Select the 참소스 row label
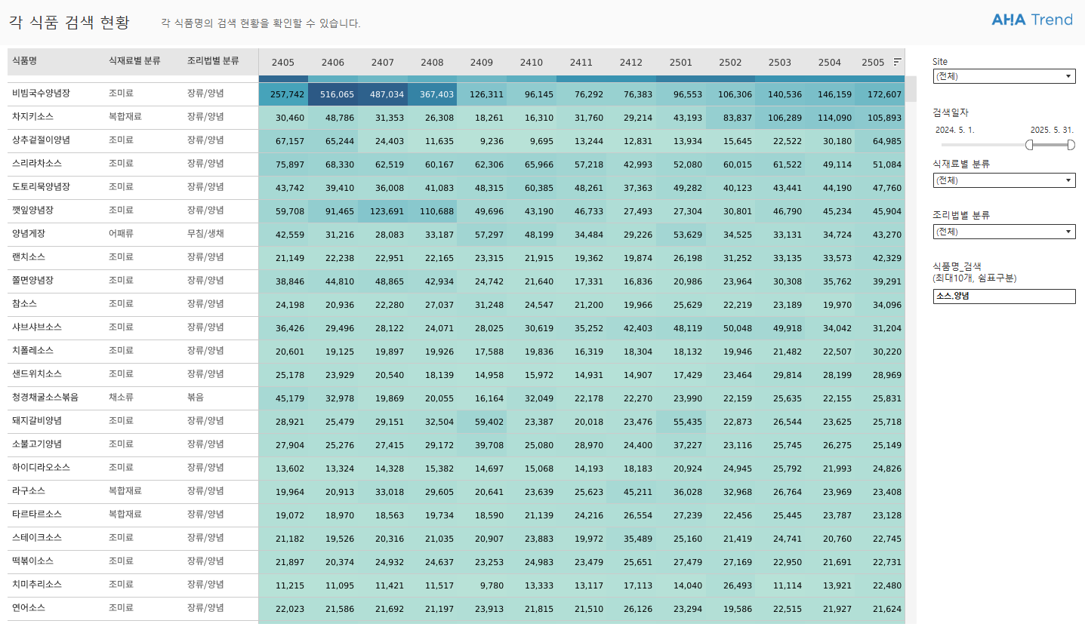 pos(24,304)
